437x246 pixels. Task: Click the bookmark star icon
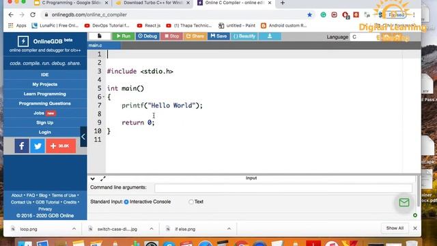click(x=309, y=15)
